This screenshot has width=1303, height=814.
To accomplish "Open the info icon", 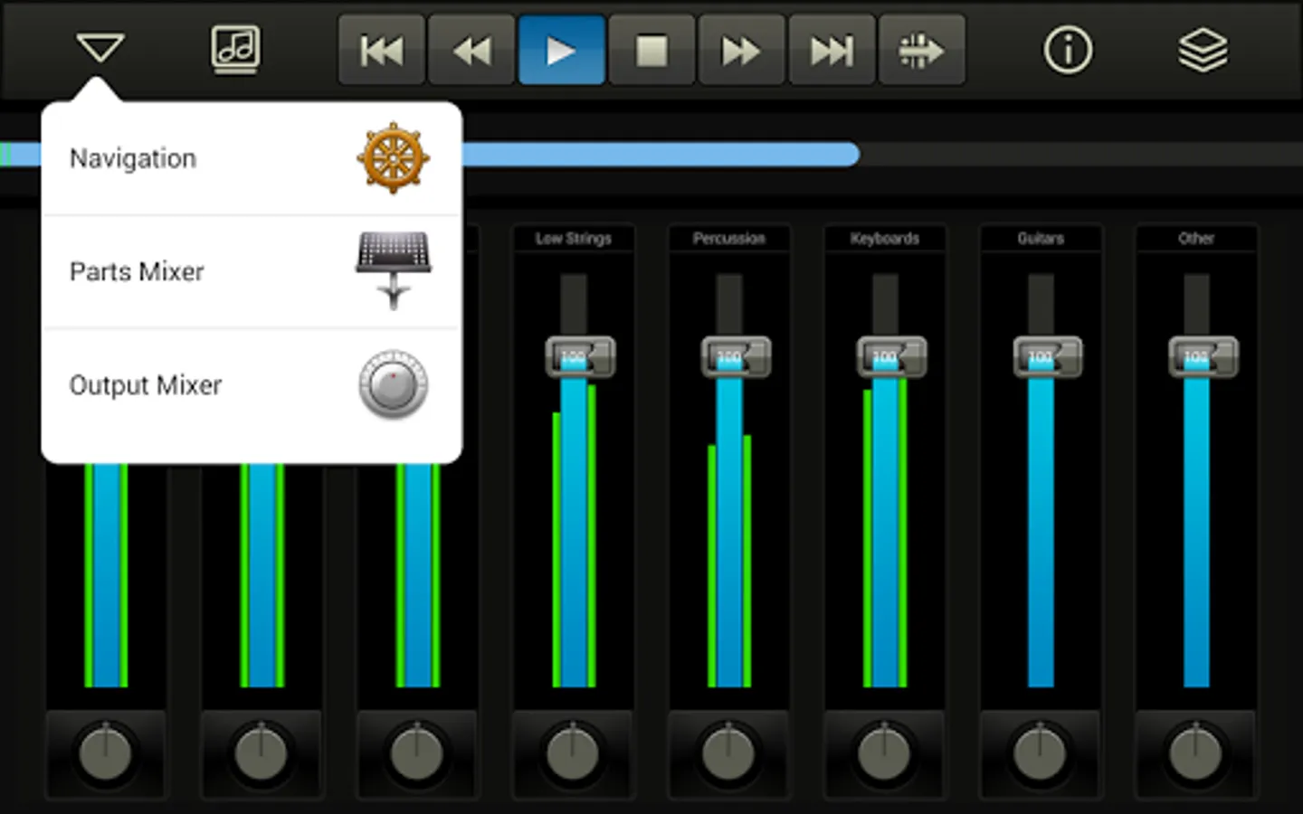I will (x=1068, y=50).
